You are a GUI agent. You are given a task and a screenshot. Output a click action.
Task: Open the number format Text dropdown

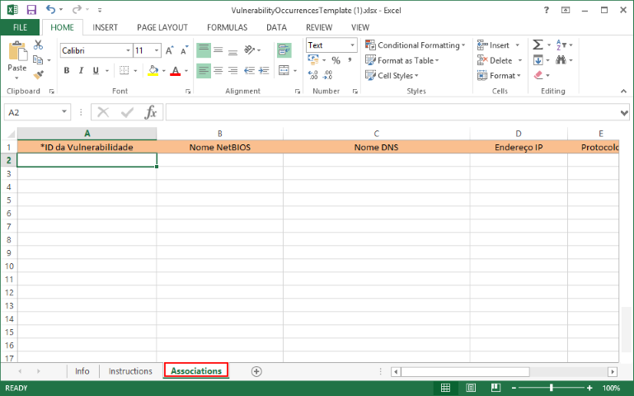click(353, 45)
